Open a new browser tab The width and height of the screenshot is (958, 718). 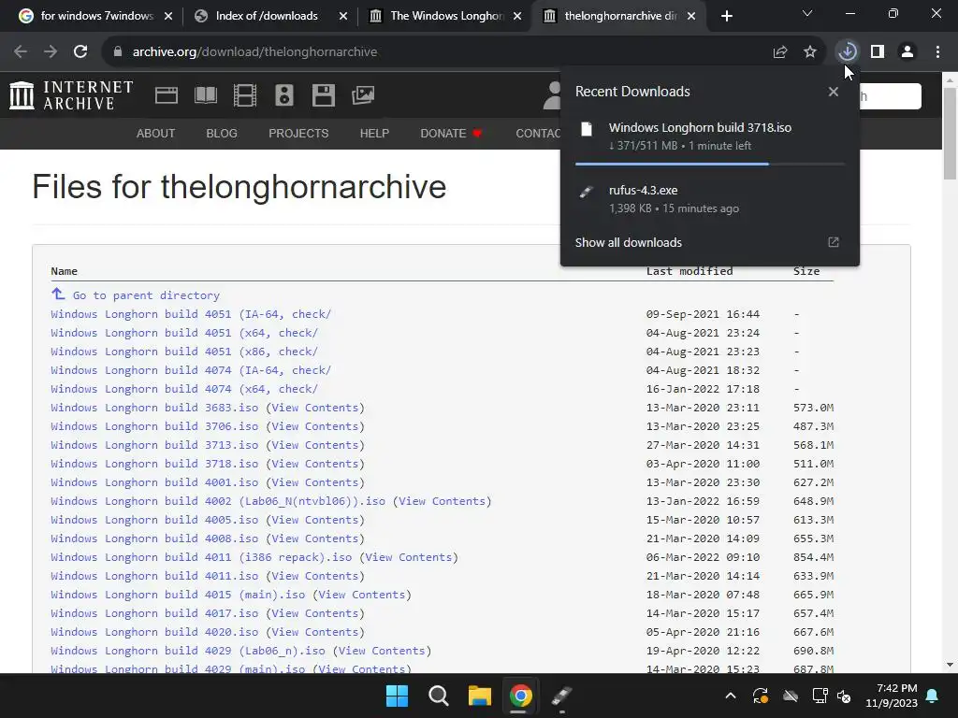(x=726, y=16)
